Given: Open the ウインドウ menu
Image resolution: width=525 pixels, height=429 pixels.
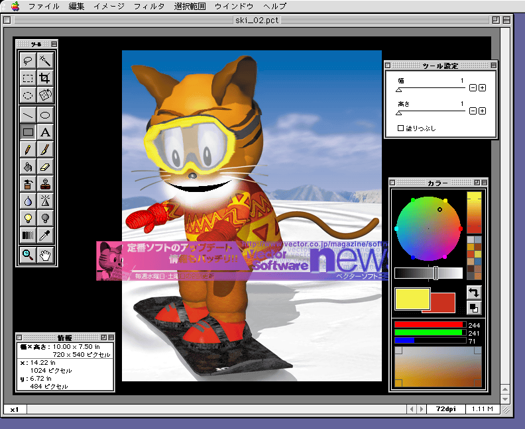Looking at the screenshot, I should 234,6.
